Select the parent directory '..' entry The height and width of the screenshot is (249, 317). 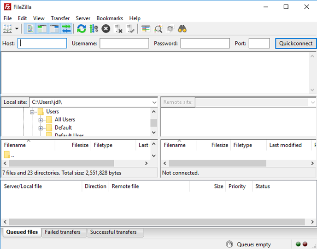point(9,155)
